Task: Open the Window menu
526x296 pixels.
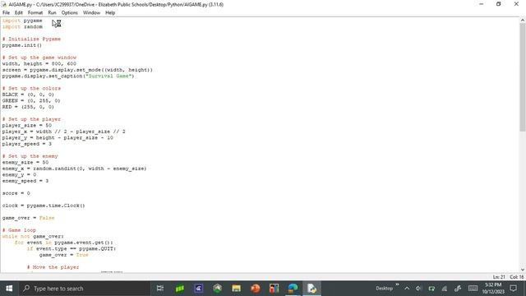Action: (91, 13)
